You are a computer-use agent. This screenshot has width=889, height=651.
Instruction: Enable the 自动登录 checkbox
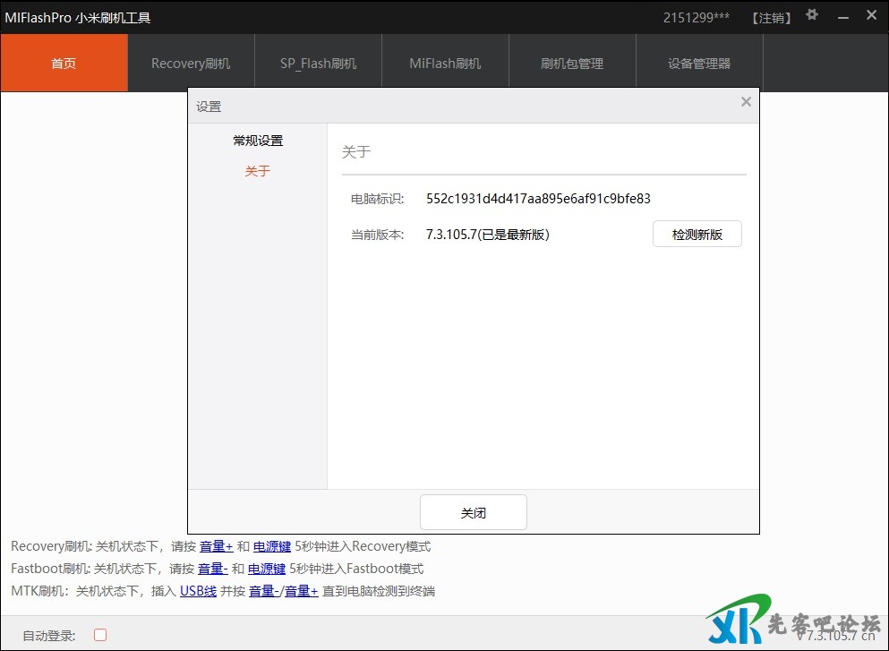[x=100, y=635]
